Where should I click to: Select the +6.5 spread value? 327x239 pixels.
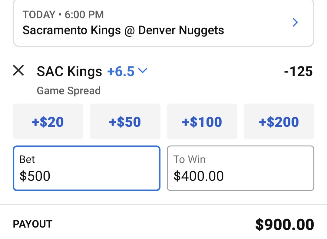[x=121, y=72]
